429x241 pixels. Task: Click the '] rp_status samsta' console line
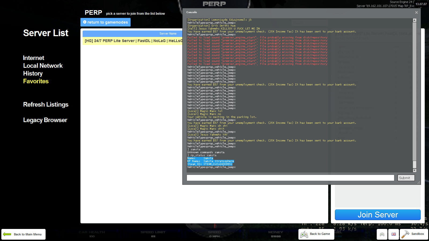click(202, 155)
